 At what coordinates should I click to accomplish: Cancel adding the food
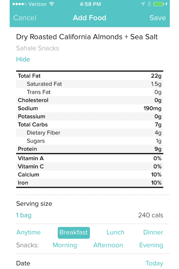pyautogui.click(x=25, y=18)
